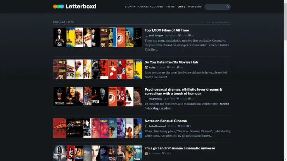287x161 pixels.
Task: Select the Lists navigation item
Action: click(181, 7)
